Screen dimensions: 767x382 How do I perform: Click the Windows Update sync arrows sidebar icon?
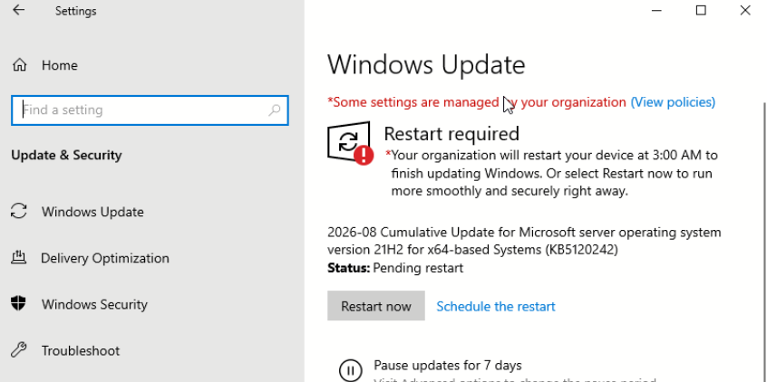(19, 212)
